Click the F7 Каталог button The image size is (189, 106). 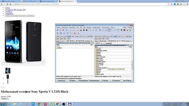tap(105, 80)
